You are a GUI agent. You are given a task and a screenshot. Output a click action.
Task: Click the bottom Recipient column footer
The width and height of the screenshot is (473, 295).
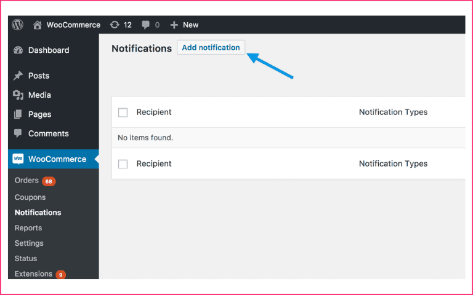click(x=154, y=163)
